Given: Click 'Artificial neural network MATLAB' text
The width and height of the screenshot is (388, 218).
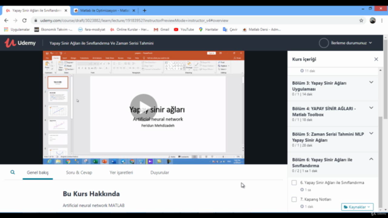Looking at the screenshot, I should 93,205.
